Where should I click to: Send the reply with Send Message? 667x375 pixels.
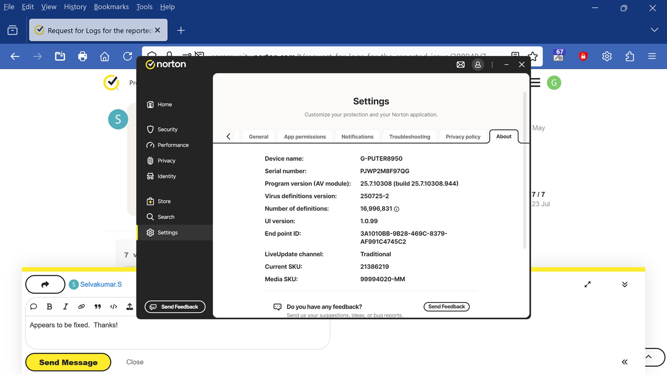pyautogui.click(x=68, y=362)
